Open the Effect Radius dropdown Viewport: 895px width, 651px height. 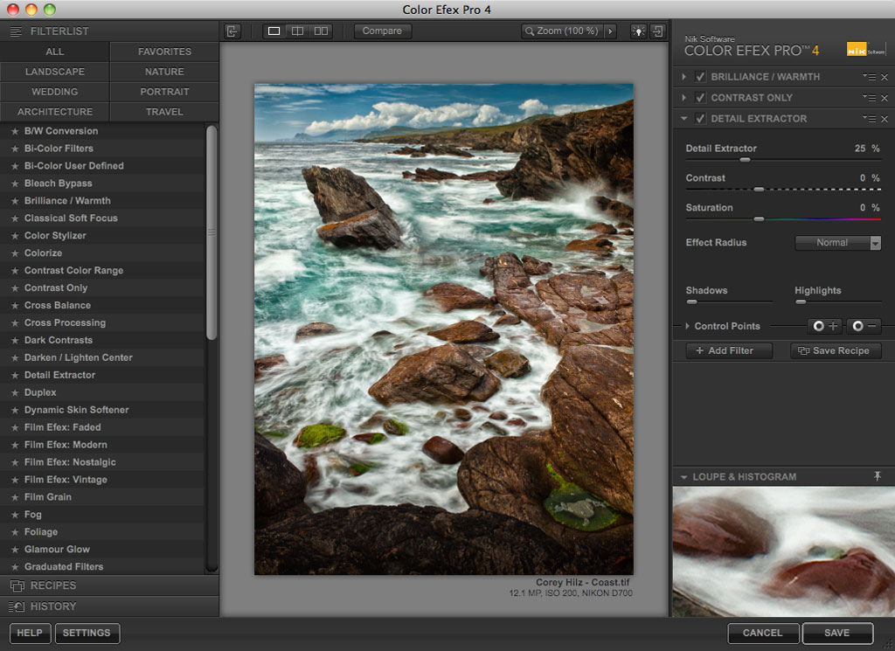point(837,243)
